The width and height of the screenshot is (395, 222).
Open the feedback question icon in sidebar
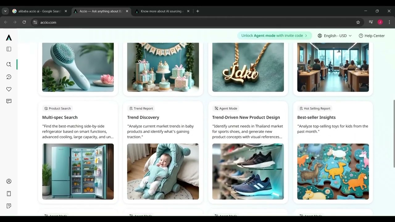(x=9, y=206)
